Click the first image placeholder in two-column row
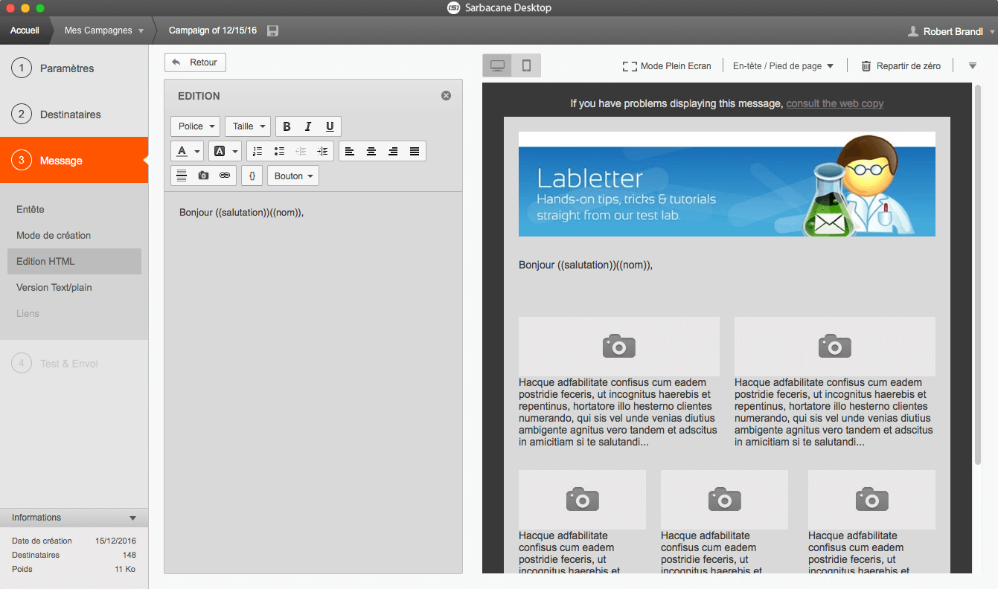Viewport: 998px width, 589px height. (619, 347)
